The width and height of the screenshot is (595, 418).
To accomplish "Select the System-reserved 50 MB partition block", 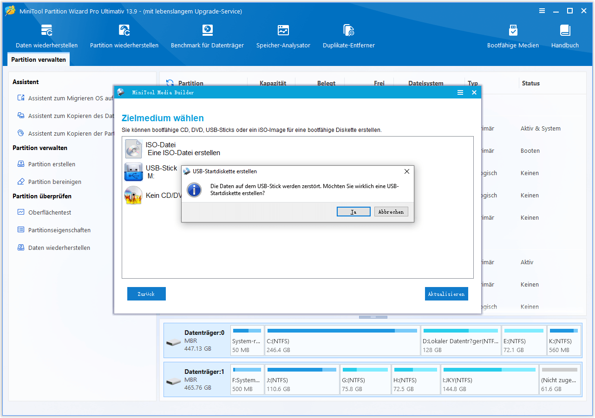I will [247, 340].
